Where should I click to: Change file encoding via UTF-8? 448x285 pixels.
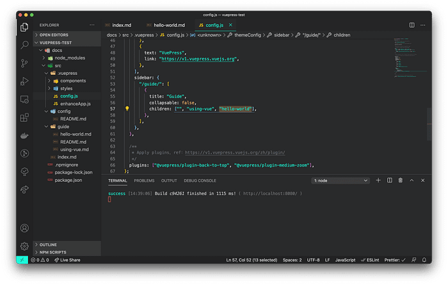click(x=313, y=260)
